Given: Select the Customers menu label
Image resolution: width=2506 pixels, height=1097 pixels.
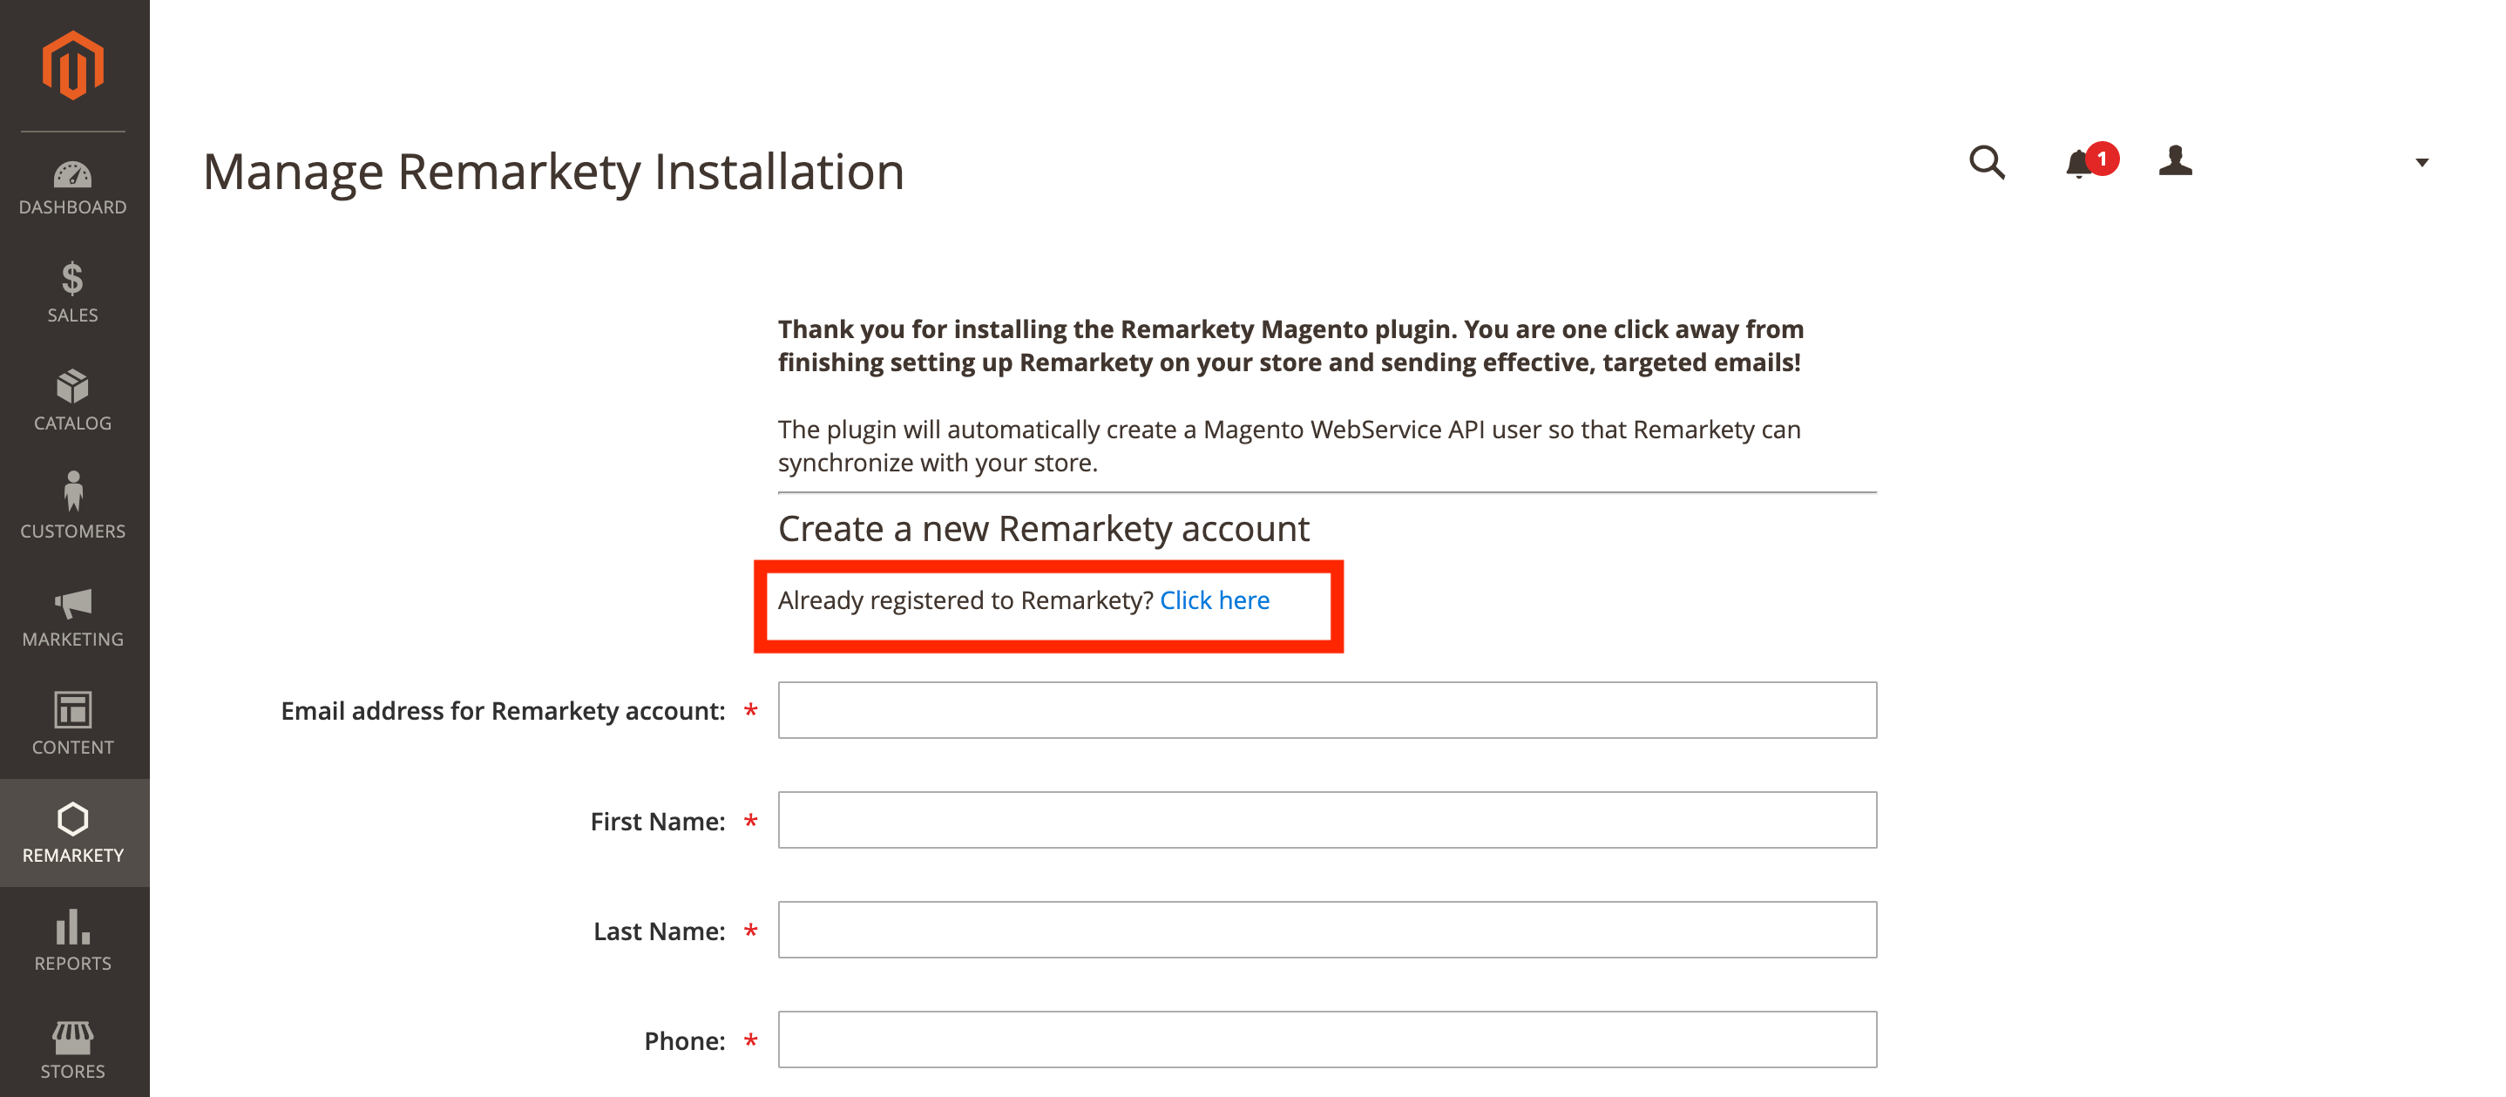Looking at the screenshot, I should click(x=73, y=531).
